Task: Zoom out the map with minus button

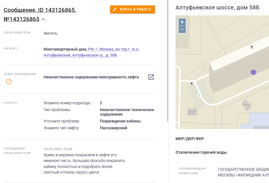Action: click(182, 30)
